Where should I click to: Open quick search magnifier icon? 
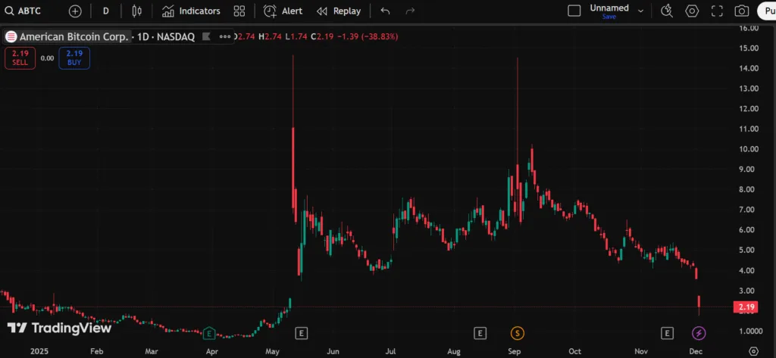point(667,11)
